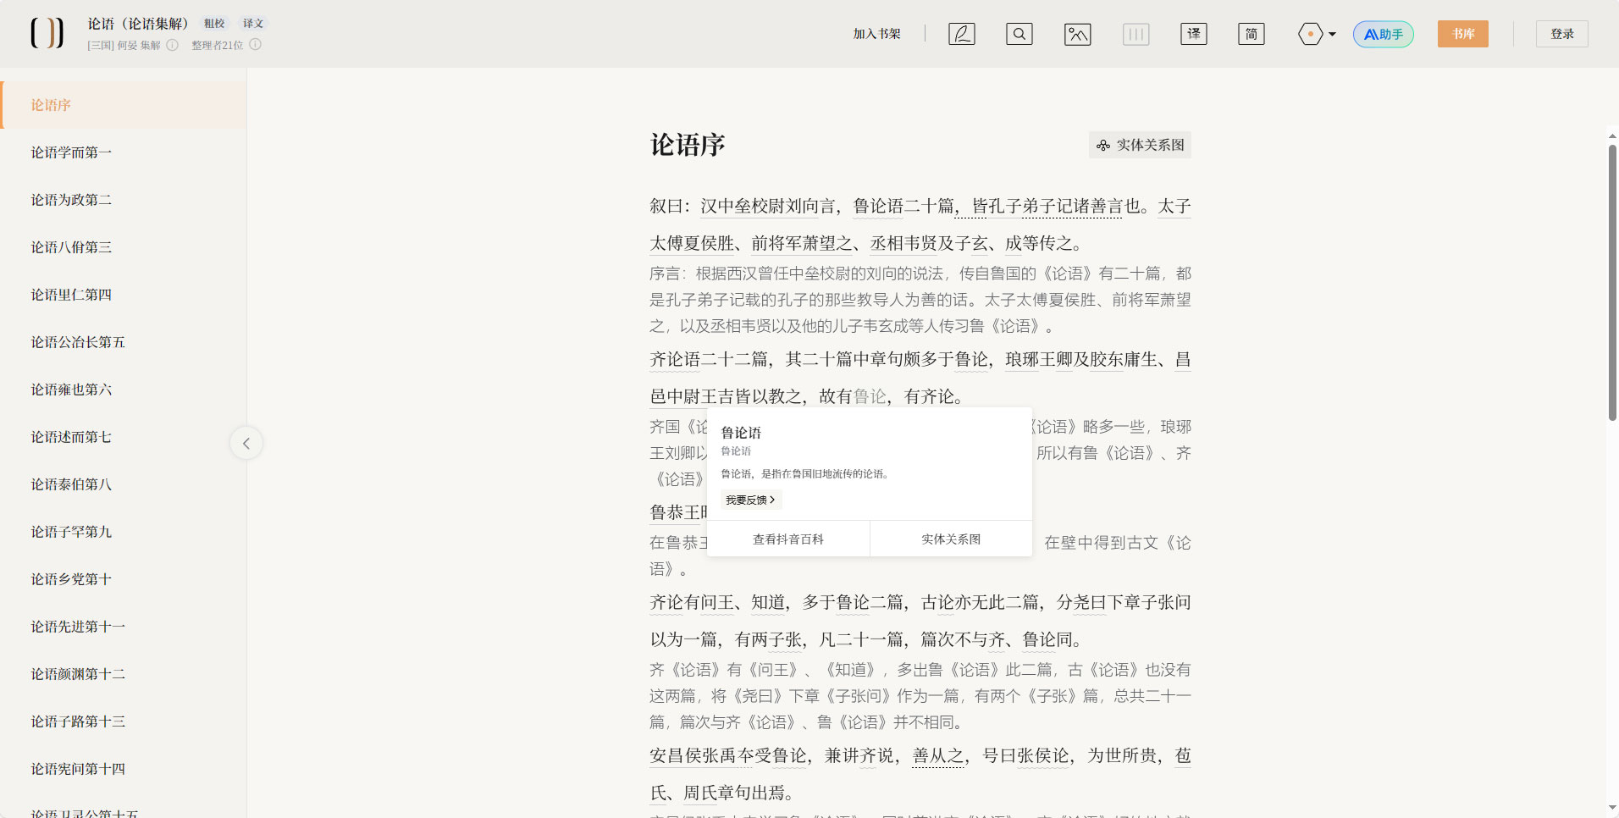1619x818 pixels.
Task: Click info icon beside 何晏 集解
Action: [x=173, y=45]
